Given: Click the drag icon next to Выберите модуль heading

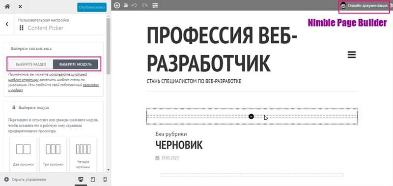Looking at the screenshot, I should click(14, 107).
